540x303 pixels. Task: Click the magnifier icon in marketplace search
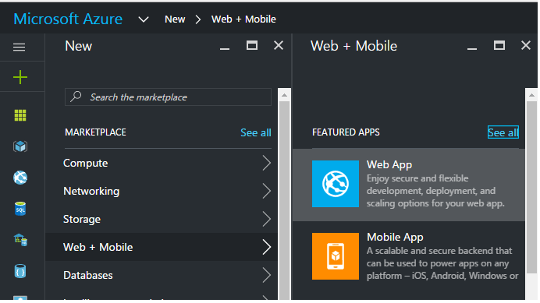click(x=76, y=97)
